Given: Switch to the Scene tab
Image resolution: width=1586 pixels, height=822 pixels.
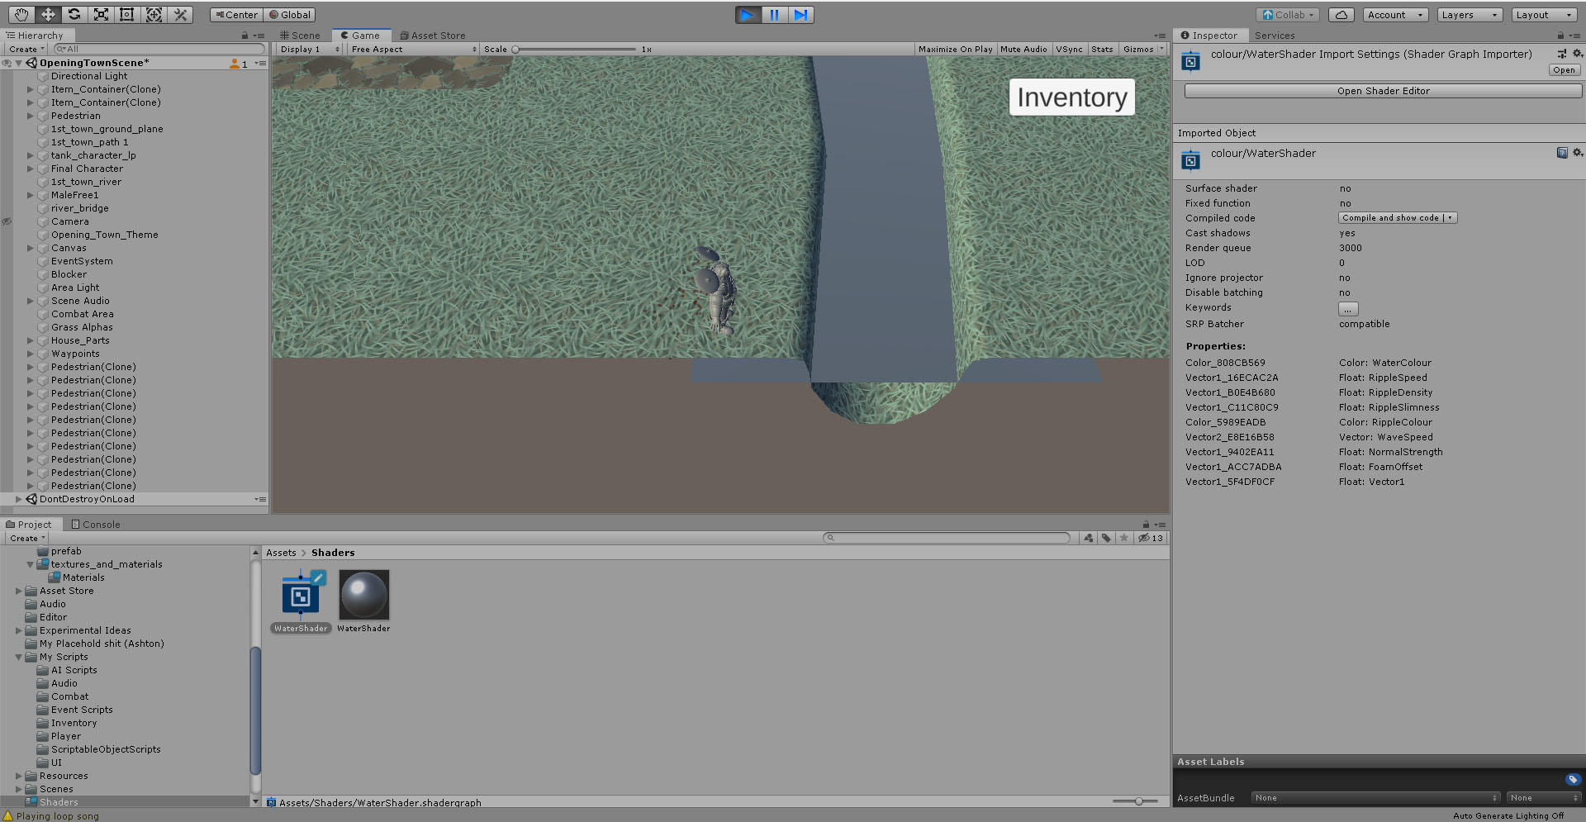Looking at the screenshot, I should [300, 35].
